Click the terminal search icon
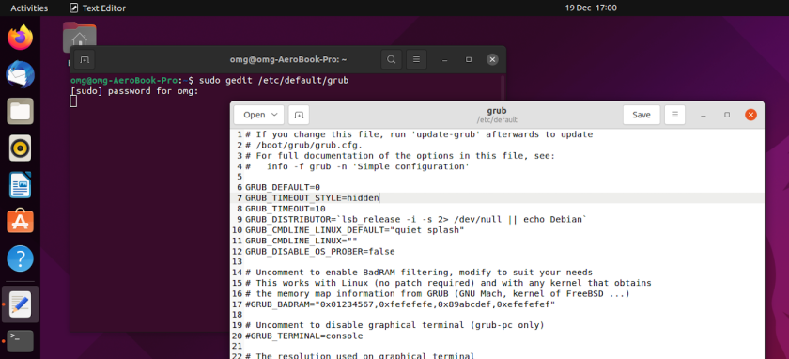Viewport: 789px width, 359px height. (391, 60)
